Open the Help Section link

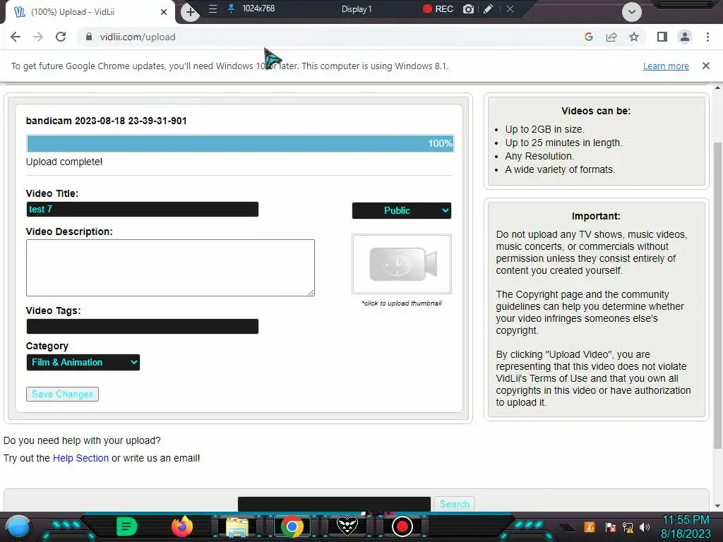(80, 458)
